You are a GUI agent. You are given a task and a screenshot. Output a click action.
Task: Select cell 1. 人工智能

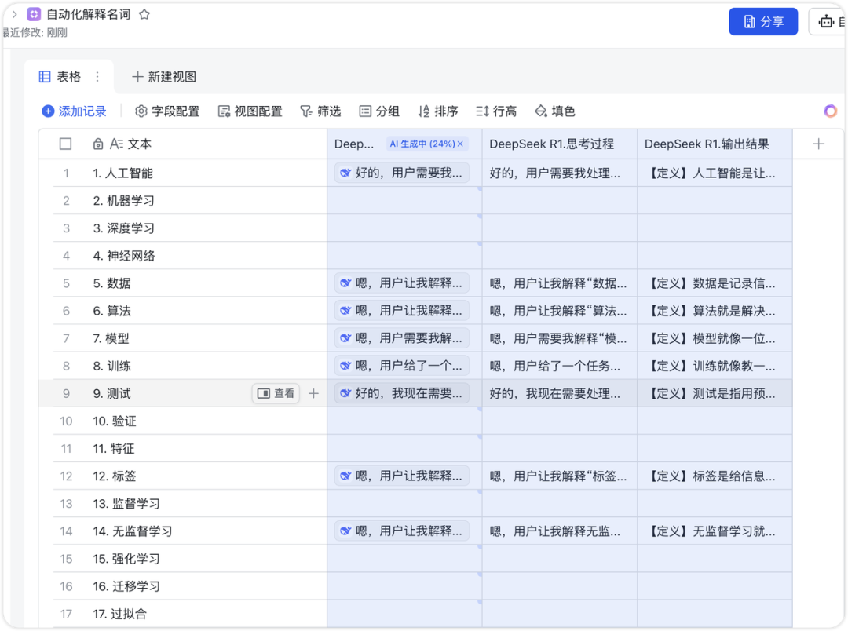206,173
